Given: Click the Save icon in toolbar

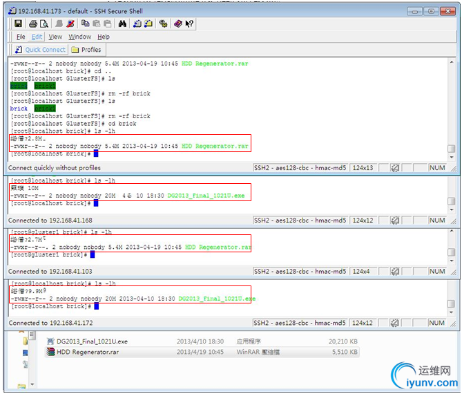Looking at the screenshot, I should click(18, 24).
